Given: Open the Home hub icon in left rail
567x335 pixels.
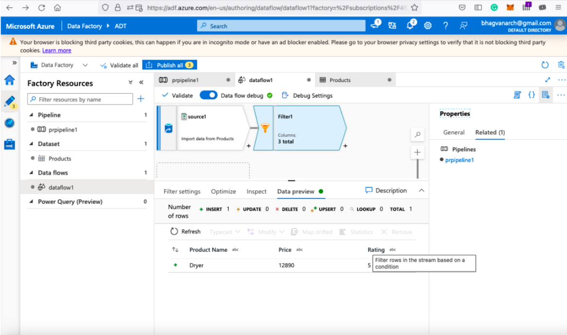Looking at the screenshot, I should coord(10,80).
